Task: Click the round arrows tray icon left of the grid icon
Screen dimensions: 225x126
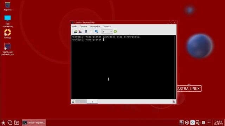Action: pos(187,122)
